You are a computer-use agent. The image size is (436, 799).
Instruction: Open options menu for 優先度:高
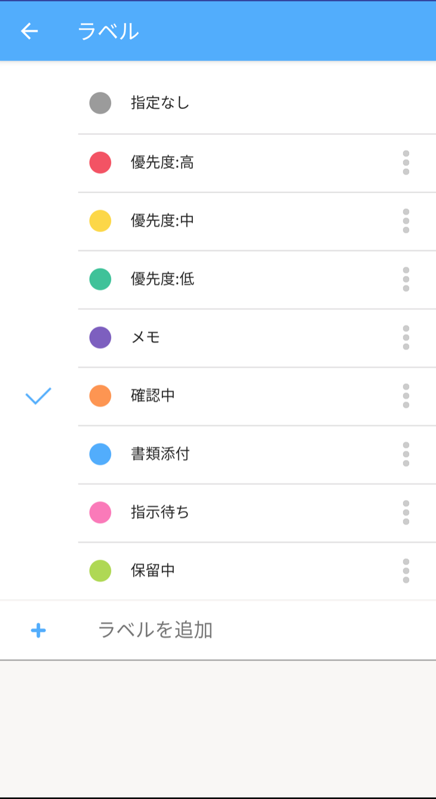coord(406,163)
